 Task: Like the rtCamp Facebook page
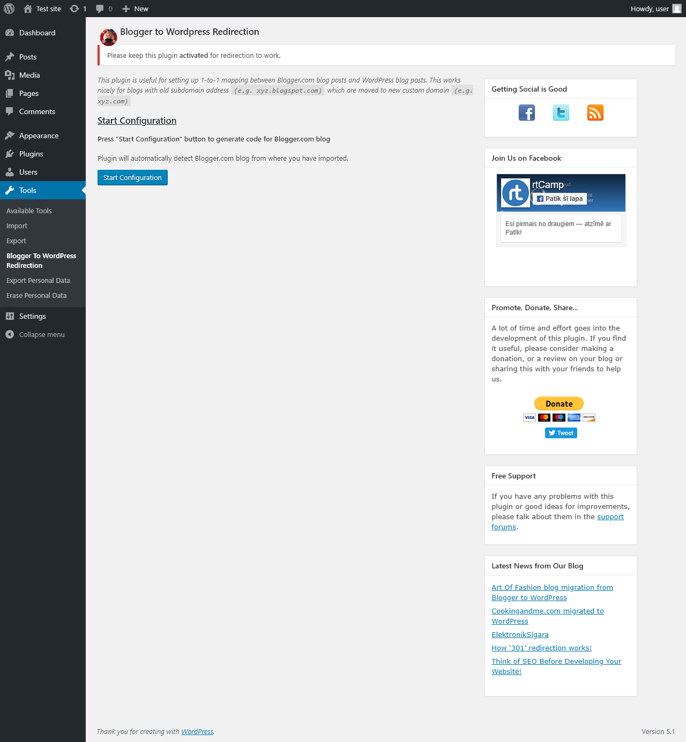tap(560, 198)
